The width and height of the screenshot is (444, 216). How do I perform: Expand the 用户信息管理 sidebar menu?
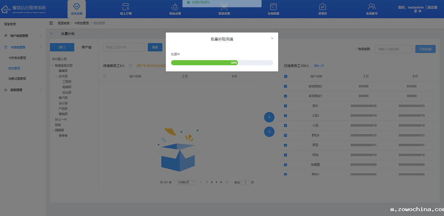coord(23,36)
